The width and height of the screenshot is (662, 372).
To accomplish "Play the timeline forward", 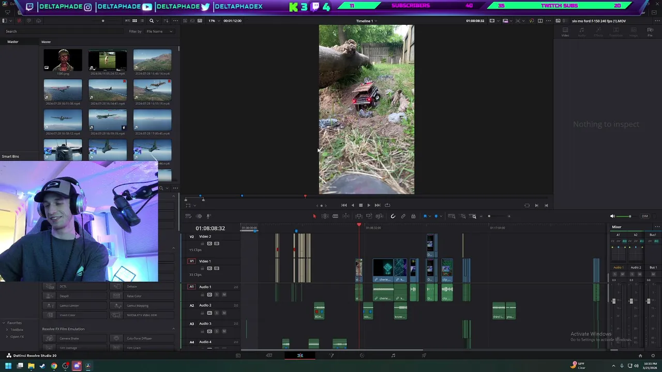I will click(369, 205).
